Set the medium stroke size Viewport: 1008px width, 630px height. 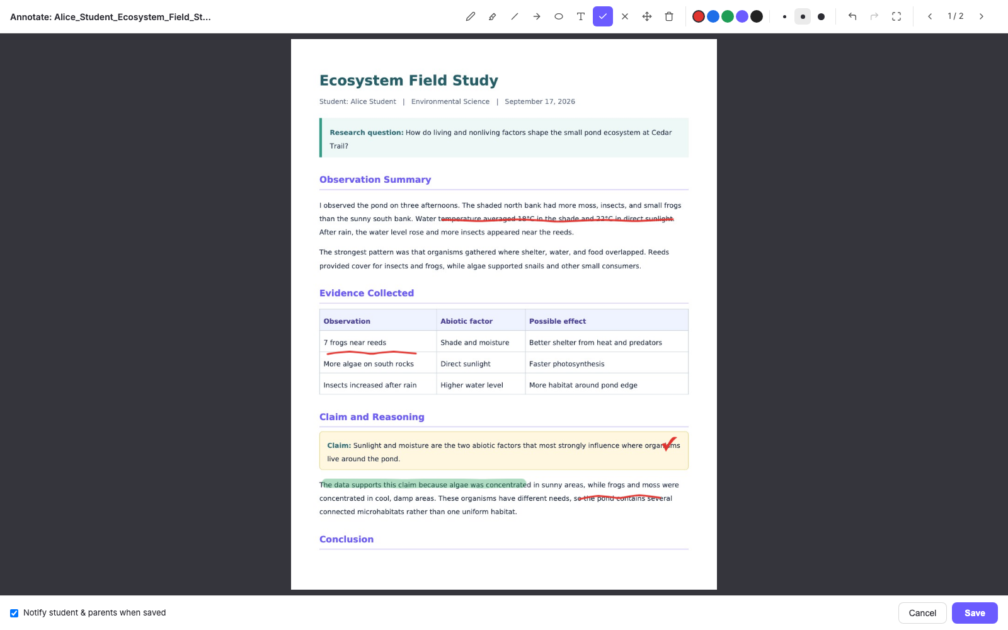point(803,16)
